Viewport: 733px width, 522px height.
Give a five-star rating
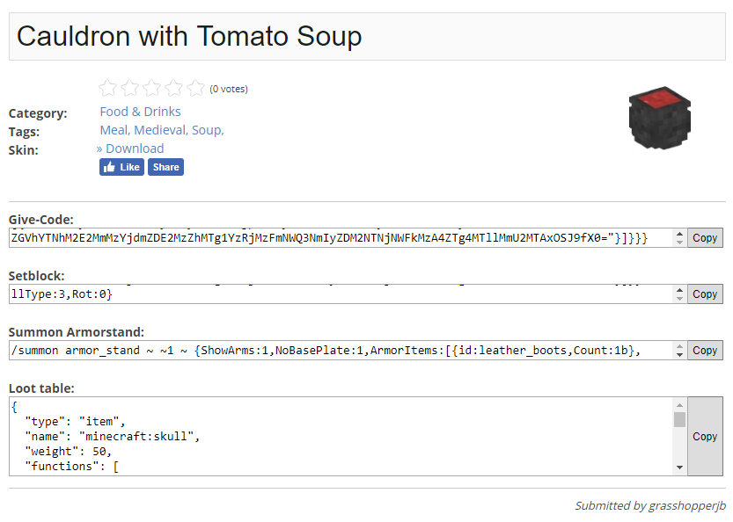coord(196,88)
